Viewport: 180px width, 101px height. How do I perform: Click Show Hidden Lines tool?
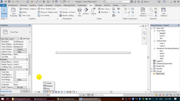coord(47,9)
